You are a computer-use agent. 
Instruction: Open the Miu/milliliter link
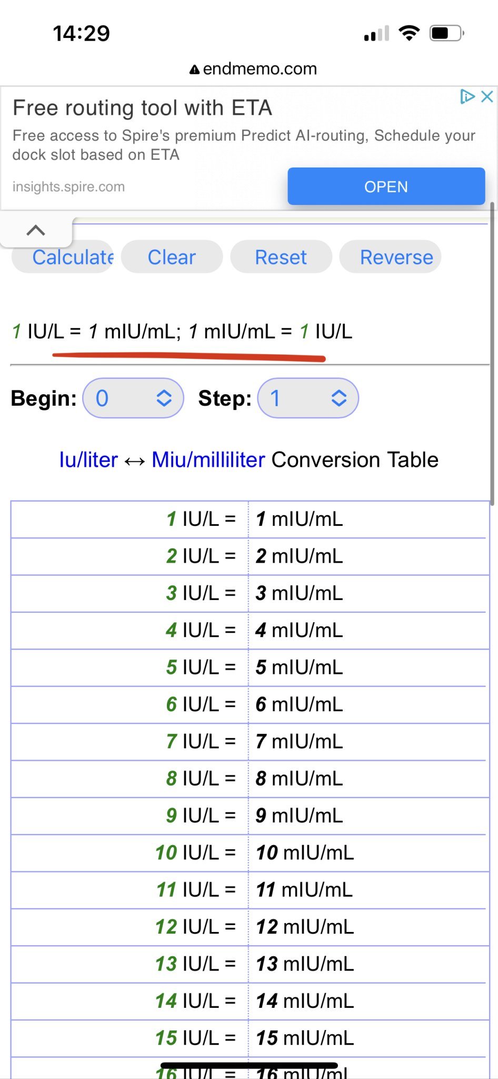coord(208,460)
